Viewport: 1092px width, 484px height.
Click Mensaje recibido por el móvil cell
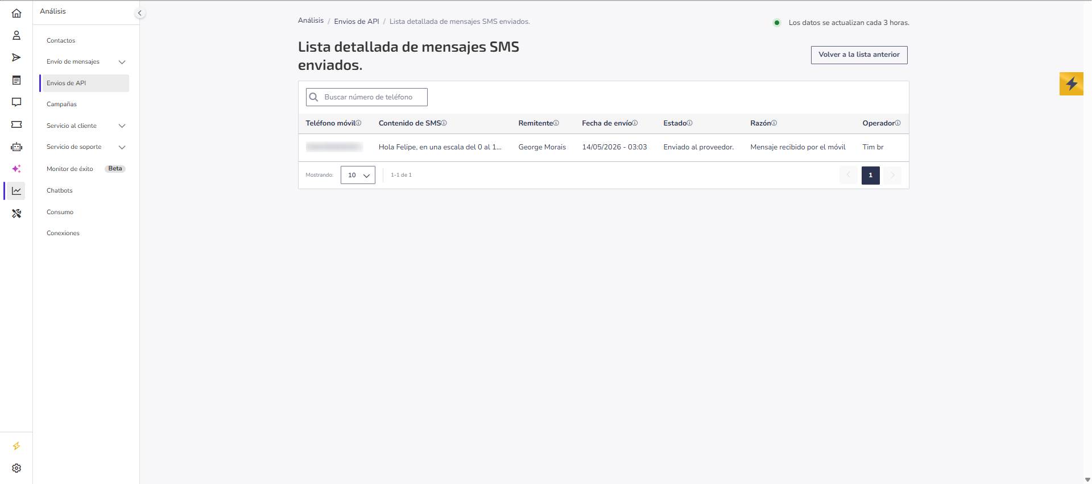[x=798, y=147]
